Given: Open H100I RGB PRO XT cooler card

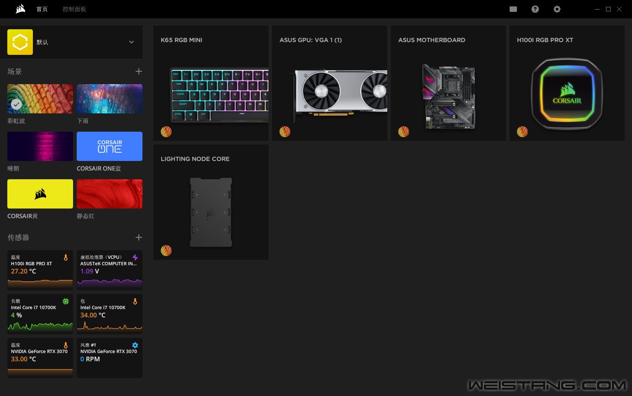Looking at the screenshot, I should click(567, 83).
